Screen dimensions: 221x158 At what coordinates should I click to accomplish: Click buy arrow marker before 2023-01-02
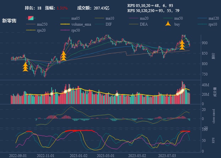64,56
